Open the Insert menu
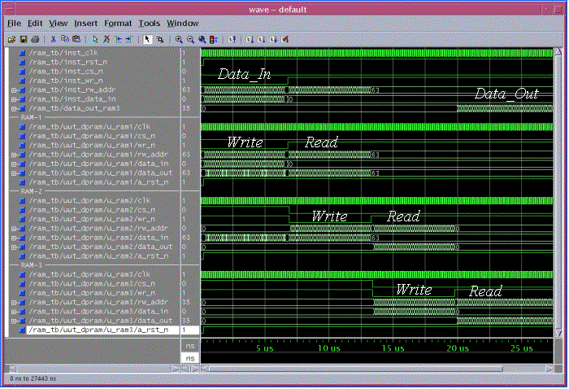This screenshot has width=569, height=389. tap(86, 24)
